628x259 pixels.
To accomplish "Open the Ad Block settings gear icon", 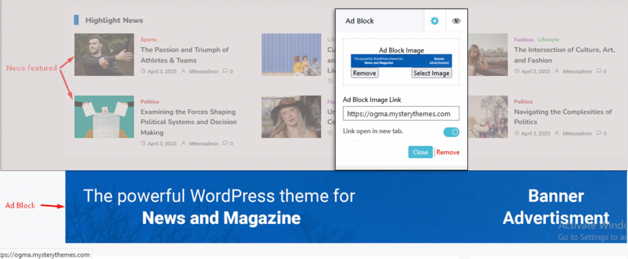I will (435, 21).
